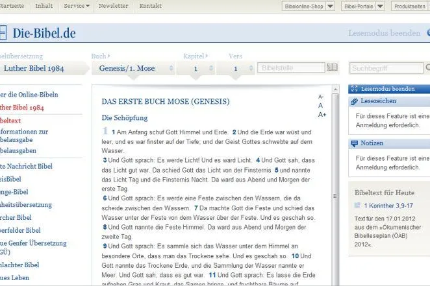Open the 1 Korinther 3,9-17 link

(x=388, y=206)
